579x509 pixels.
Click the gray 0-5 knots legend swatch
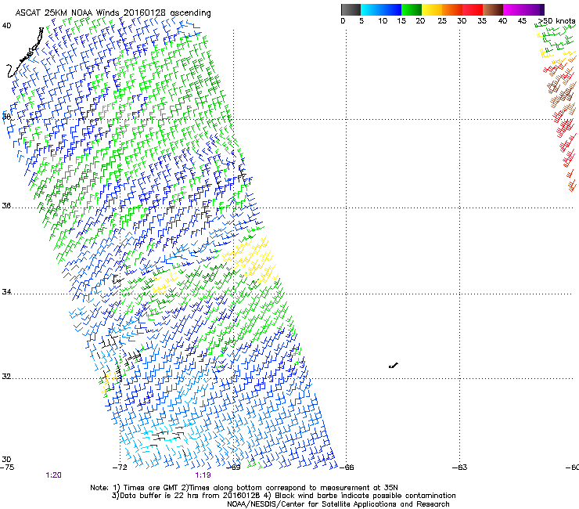tap(351, 9)
